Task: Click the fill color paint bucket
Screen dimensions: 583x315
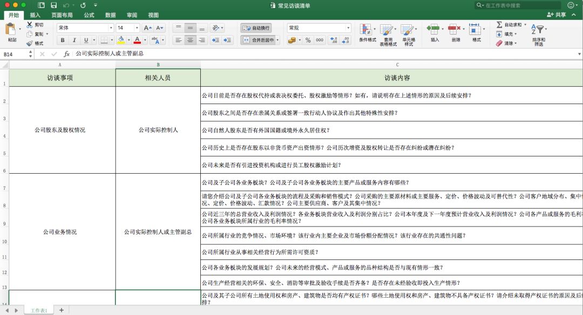Action: point(121,40)
